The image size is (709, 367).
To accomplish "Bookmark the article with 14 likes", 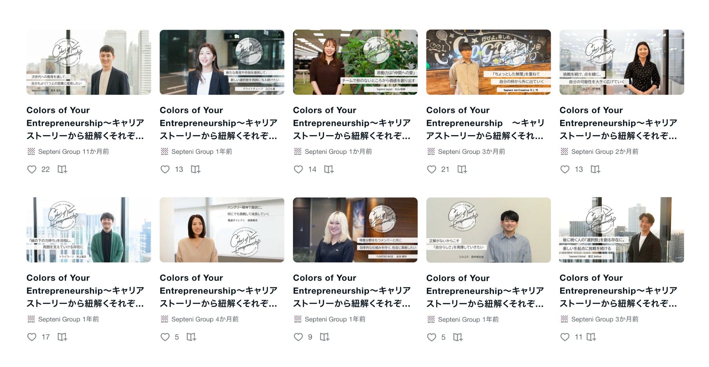I will (x=329, y=169).
